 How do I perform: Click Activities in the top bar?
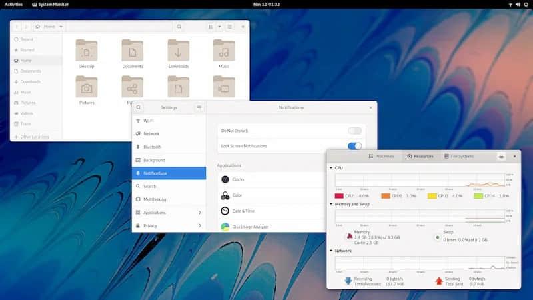click(x=13, y=4)
